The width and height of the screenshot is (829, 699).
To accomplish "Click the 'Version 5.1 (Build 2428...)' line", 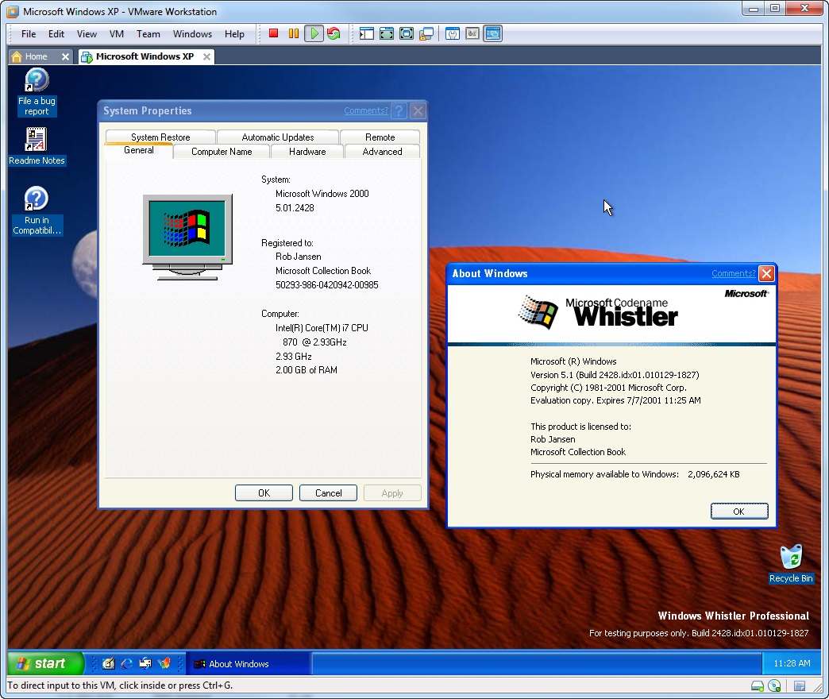I will (615, 375).
